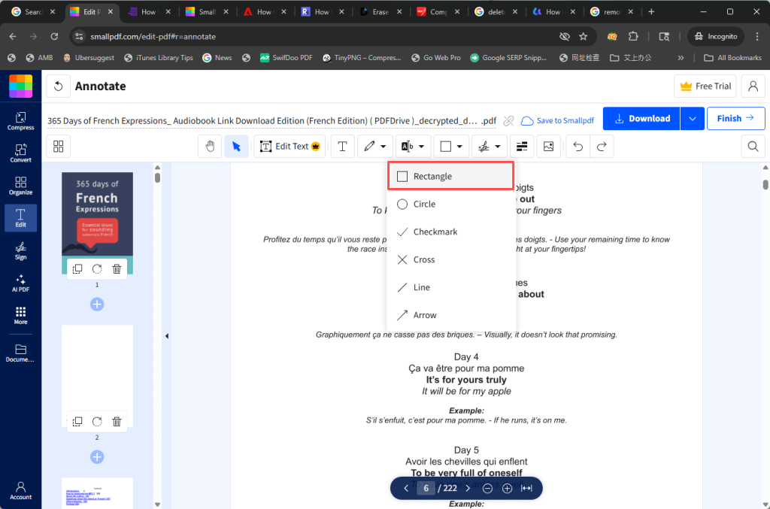This screenshot has width=770, height=509.
Task: Open document search with the magnifier icon
Action: point(754,146)
